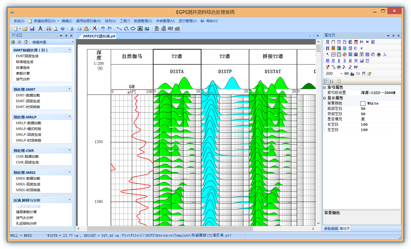The height and width of the screenshot is (249, 411).
Task: Click the bold M icon in the property toolbar
Action: 367,42
